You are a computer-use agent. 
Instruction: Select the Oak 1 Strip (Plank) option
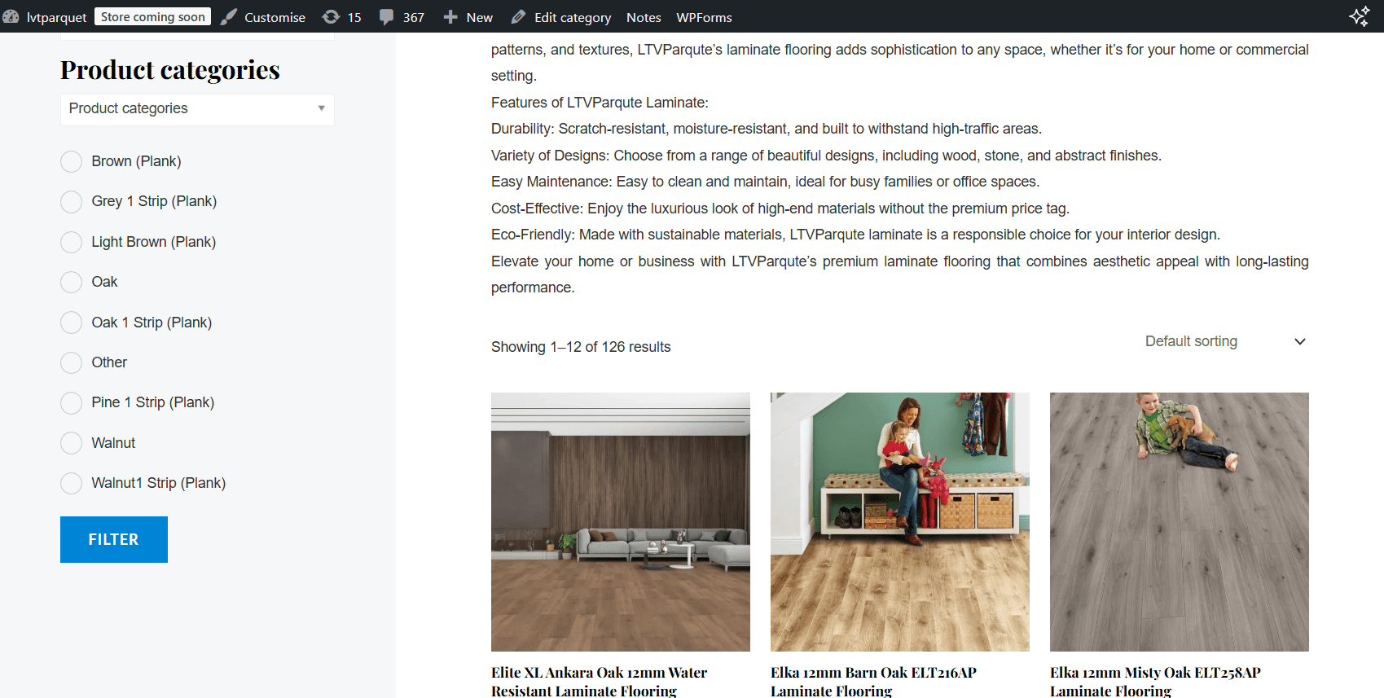coord(72,323)
